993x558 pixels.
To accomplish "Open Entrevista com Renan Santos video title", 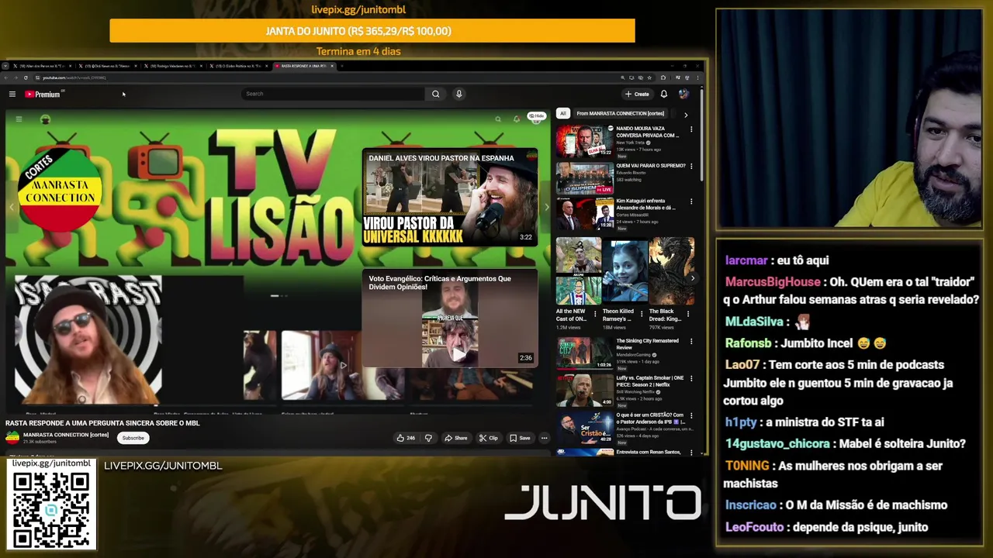I will (x=649, y=452).
